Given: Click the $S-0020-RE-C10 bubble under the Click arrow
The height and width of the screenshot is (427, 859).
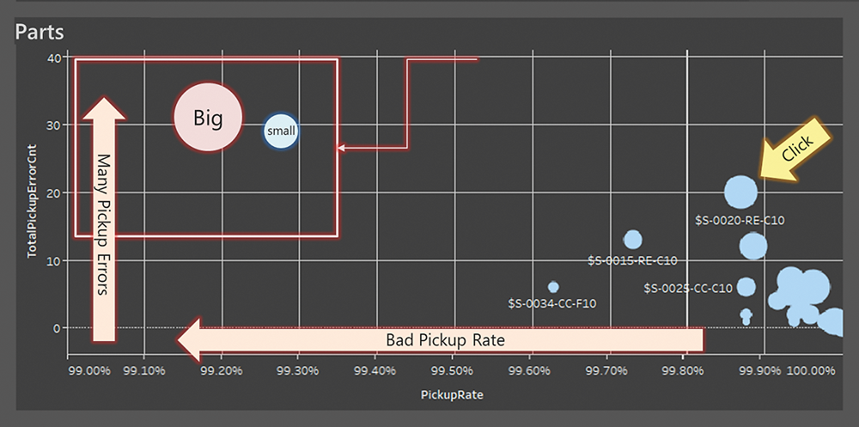Looking at the screenshot, I should (x=740, y=192).
